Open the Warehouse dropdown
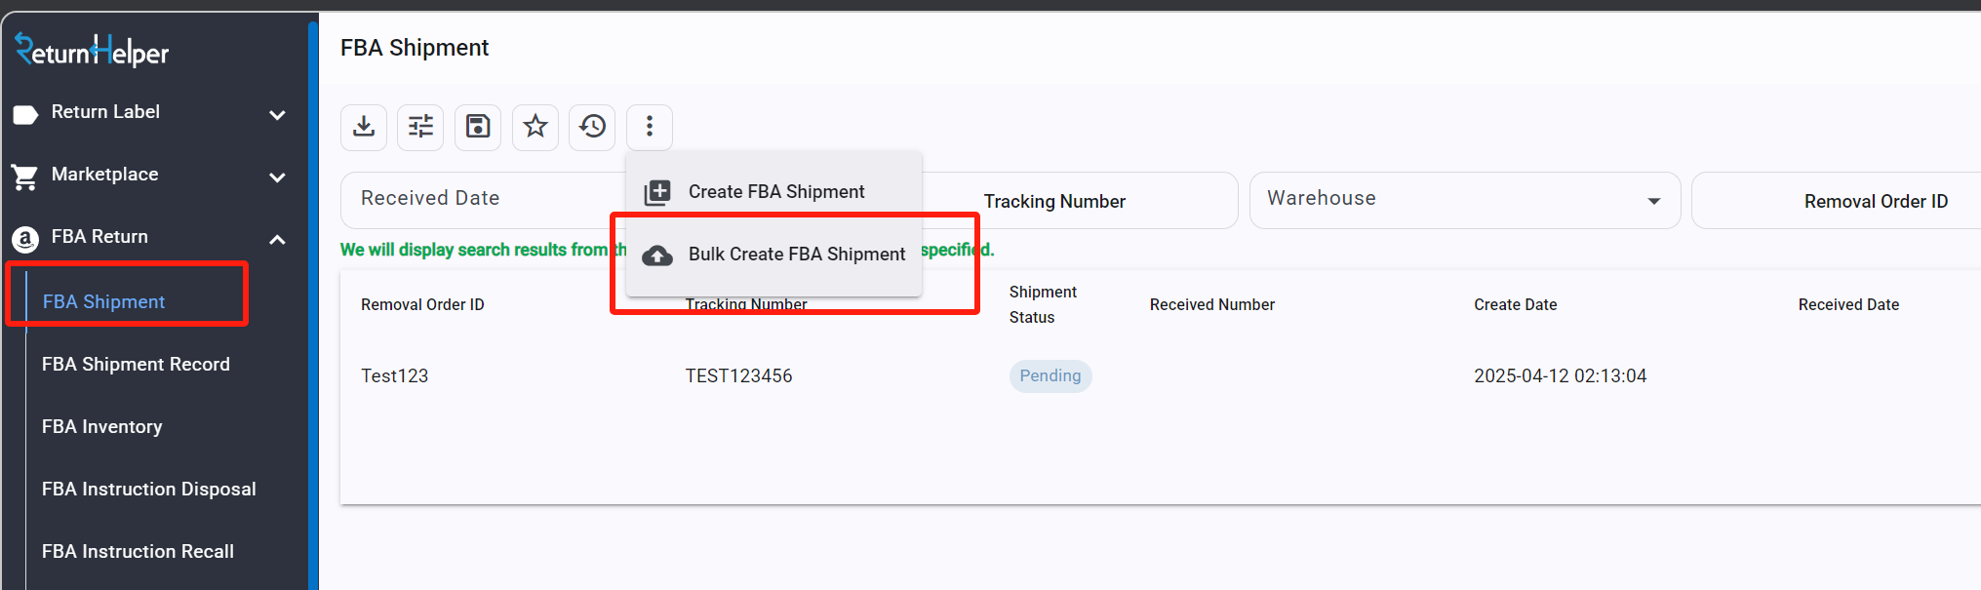This screenshot has width=1981, height=590. pos(1465,200)
